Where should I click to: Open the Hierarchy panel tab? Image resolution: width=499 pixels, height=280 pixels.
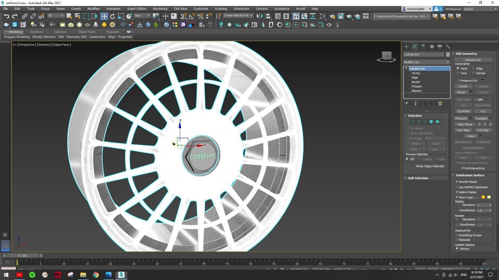[x=423, y=47]
